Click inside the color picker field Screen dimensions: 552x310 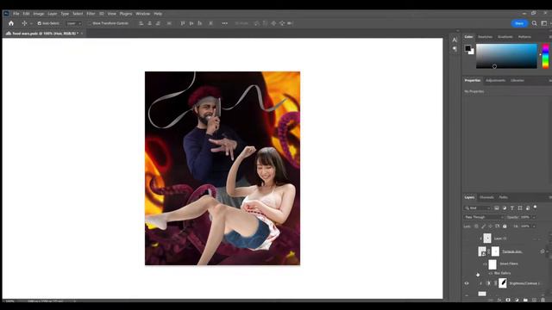506,56
